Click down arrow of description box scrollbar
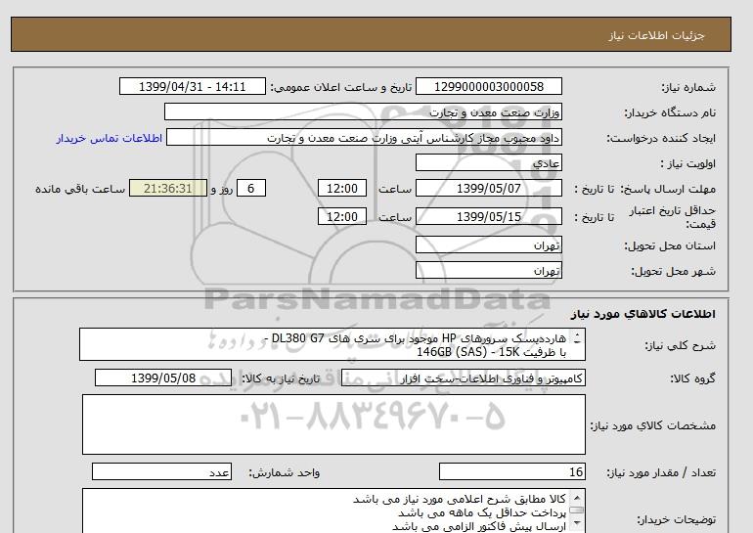Screen dimensions: 753x533 click(x=577, y=341)
